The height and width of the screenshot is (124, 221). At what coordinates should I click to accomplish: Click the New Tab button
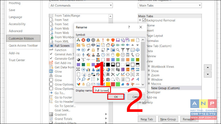point(147,119)
